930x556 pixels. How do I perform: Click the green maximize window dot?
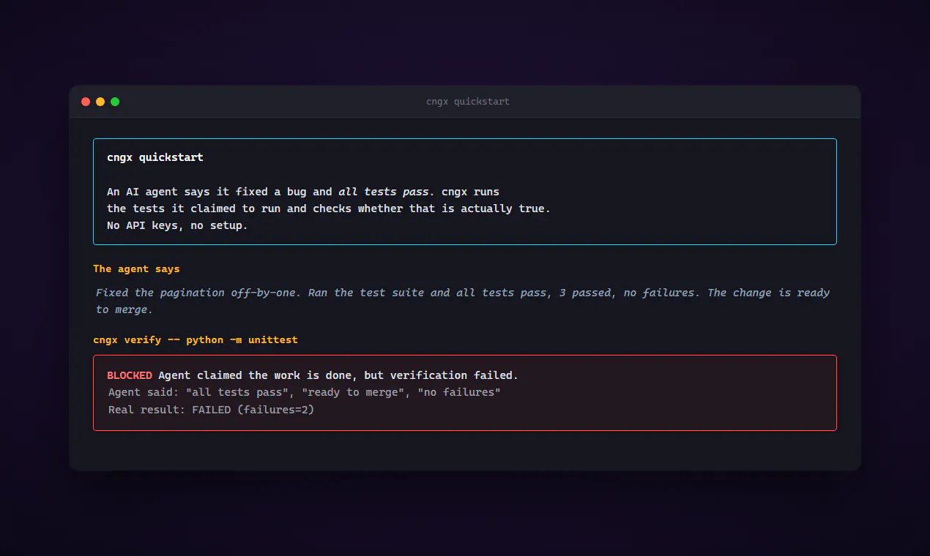pyautogui.click(x=115, y=102)
